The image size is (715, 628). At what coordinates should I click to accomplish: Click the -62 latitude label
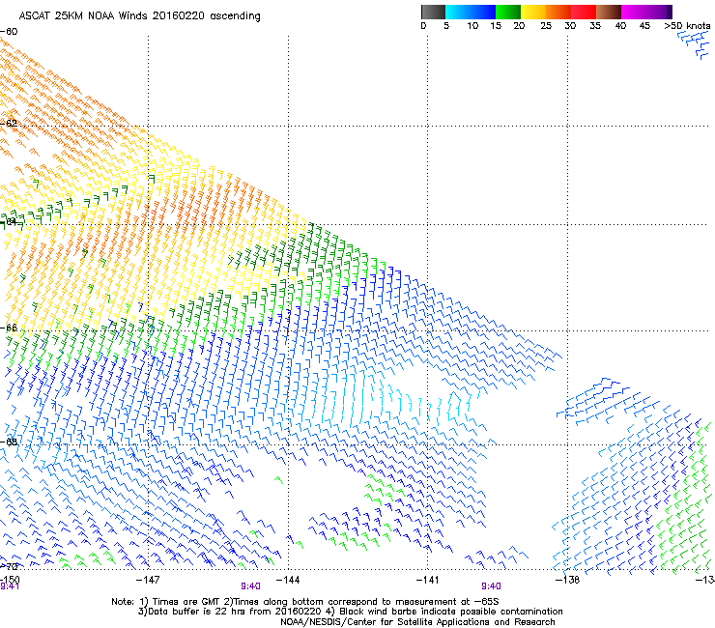click(9, 123)
